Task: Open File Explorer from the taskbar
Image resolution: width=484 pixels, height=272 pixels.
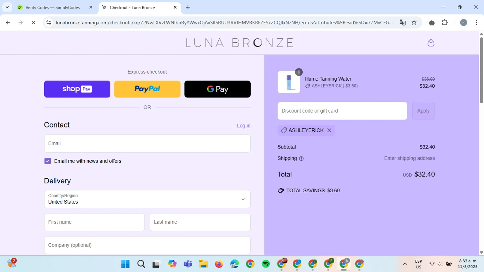Action: 203,264
